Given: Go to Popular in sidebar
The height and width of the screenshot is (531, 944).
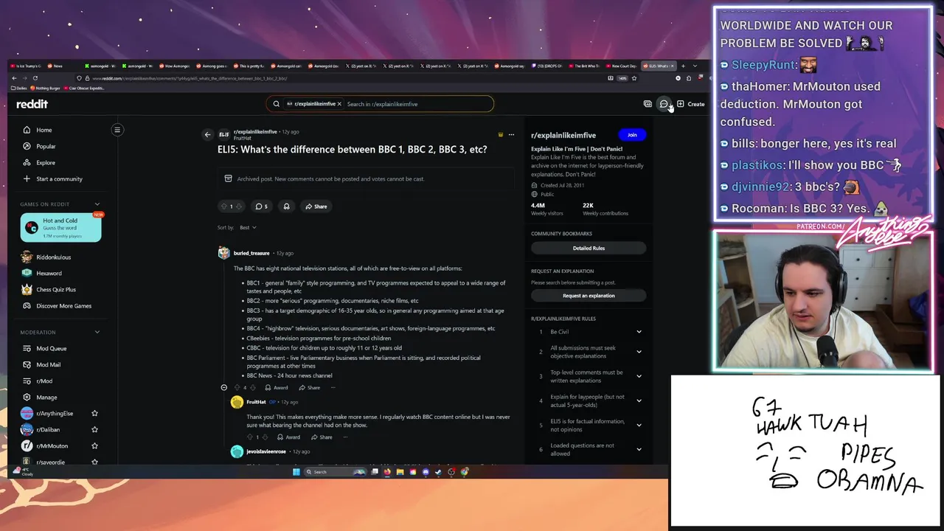Looking at the screenshot, I should [x=46, y=146].
